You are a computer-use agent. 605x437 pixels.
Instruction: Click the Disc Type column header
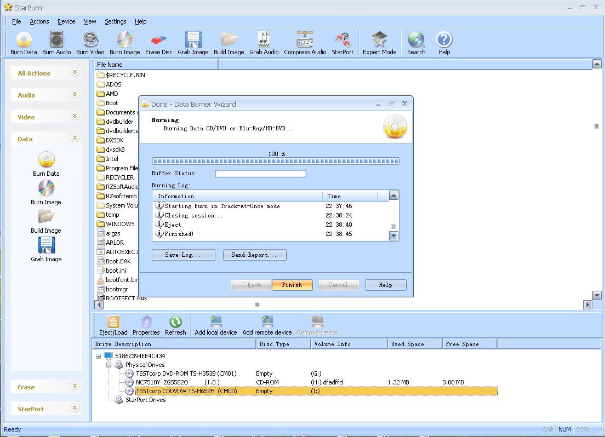pyautogui.click(x=284, y=344)
